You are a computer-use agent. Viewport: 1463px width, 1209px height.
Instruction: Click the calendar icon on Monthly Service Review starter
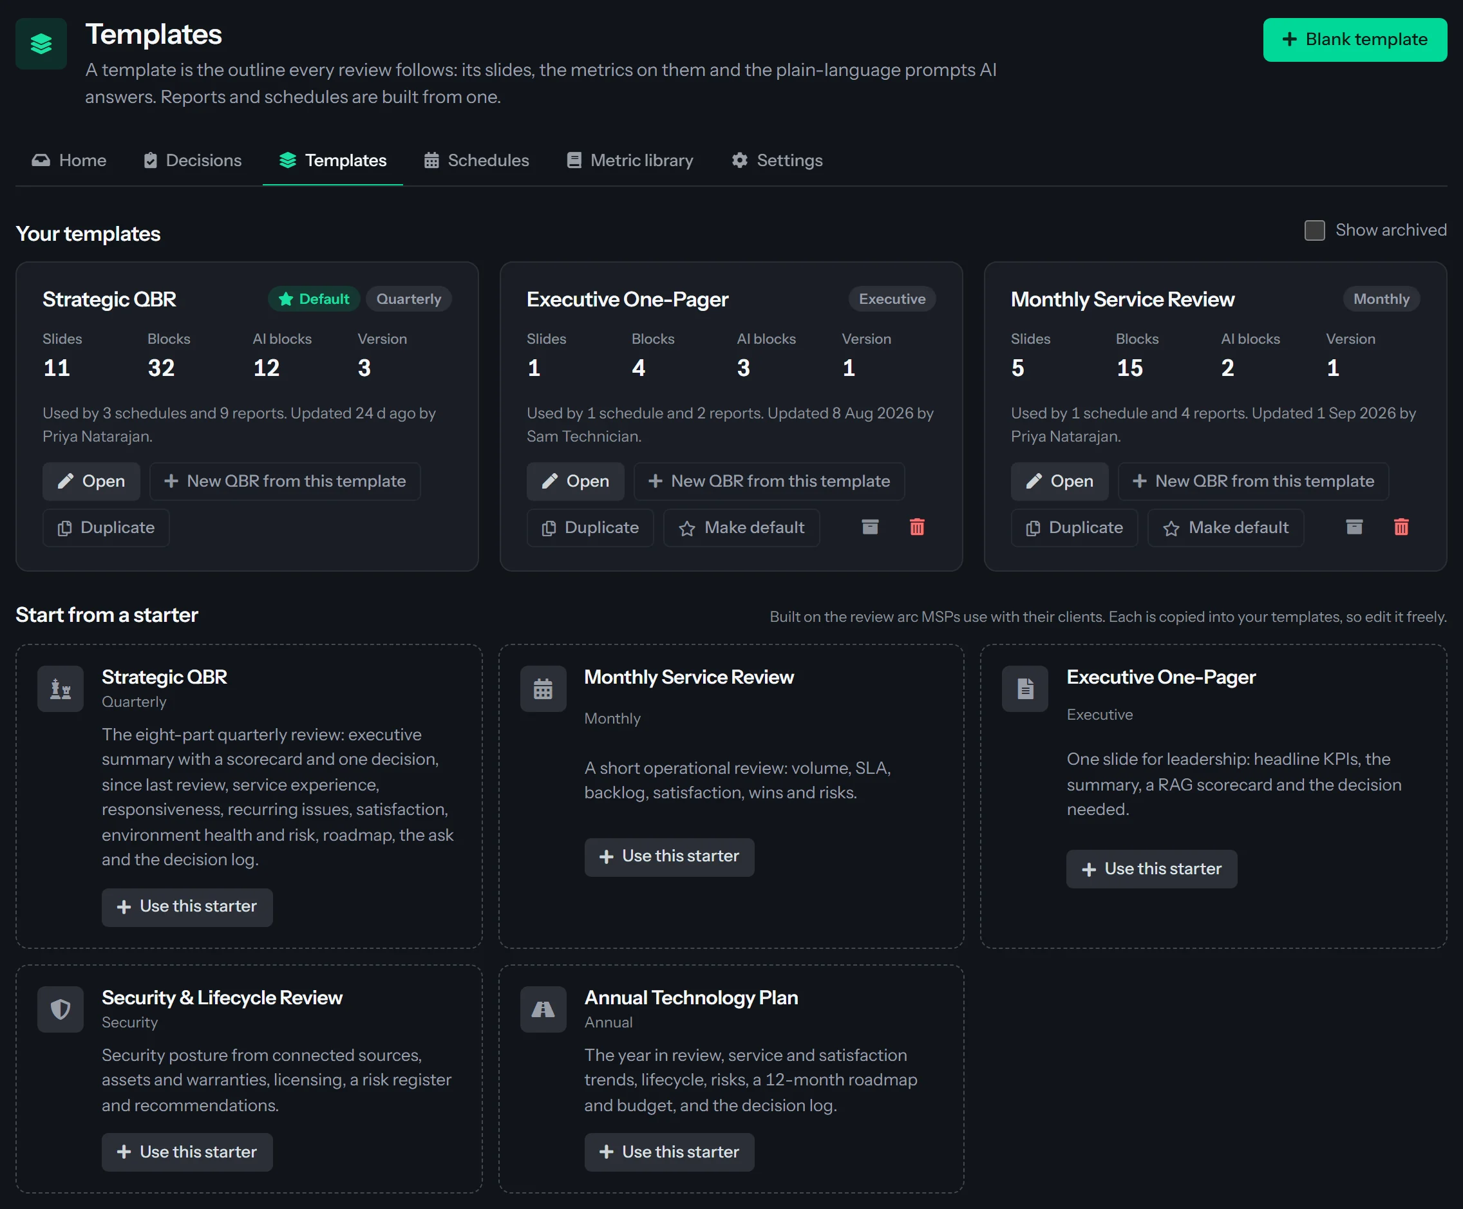543,689
